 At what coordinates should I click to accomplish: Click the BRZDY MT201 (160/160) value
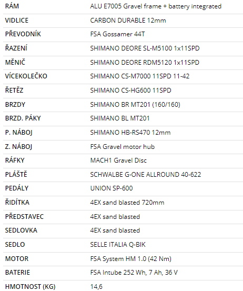pos(135,105)
